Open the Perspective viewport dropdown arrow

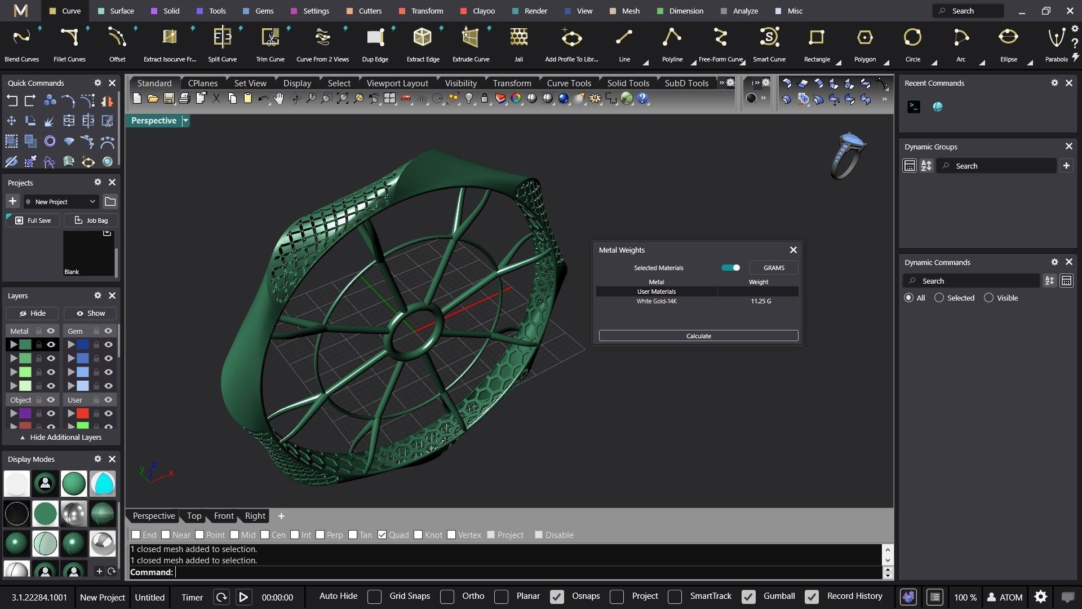[185, 121]
